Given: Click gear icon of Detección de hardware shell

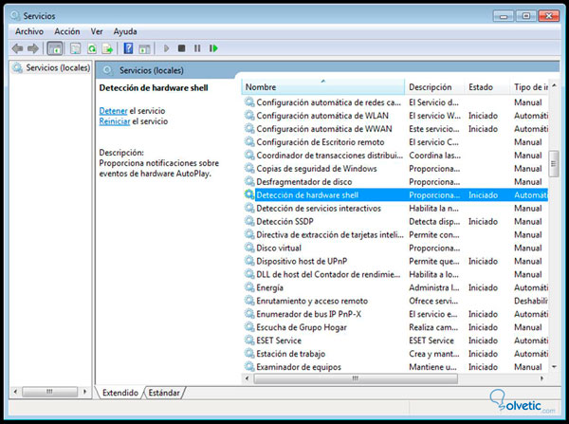Looking at the screenshot, I should coord(249,194).
